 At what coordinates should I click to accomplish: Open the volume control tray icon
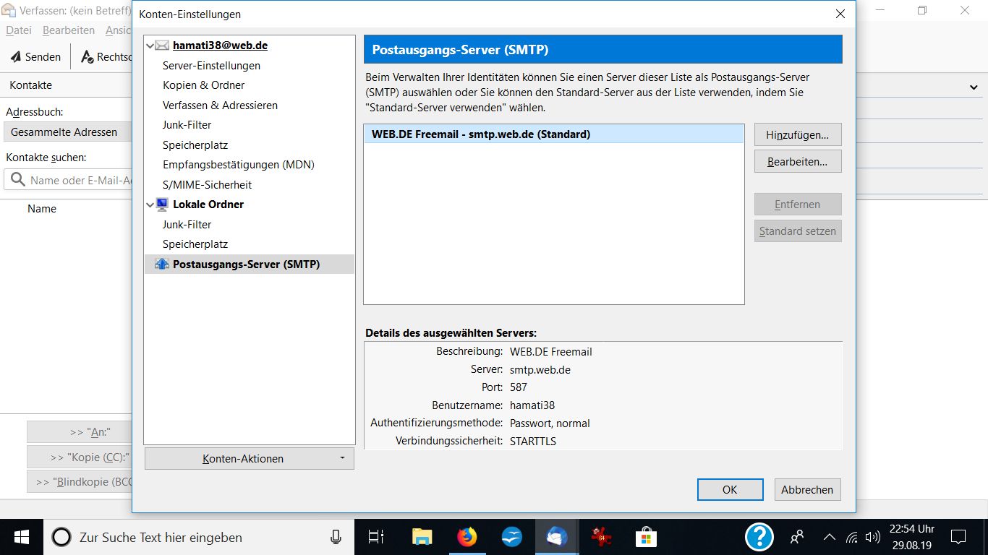[x=872, y=537]
